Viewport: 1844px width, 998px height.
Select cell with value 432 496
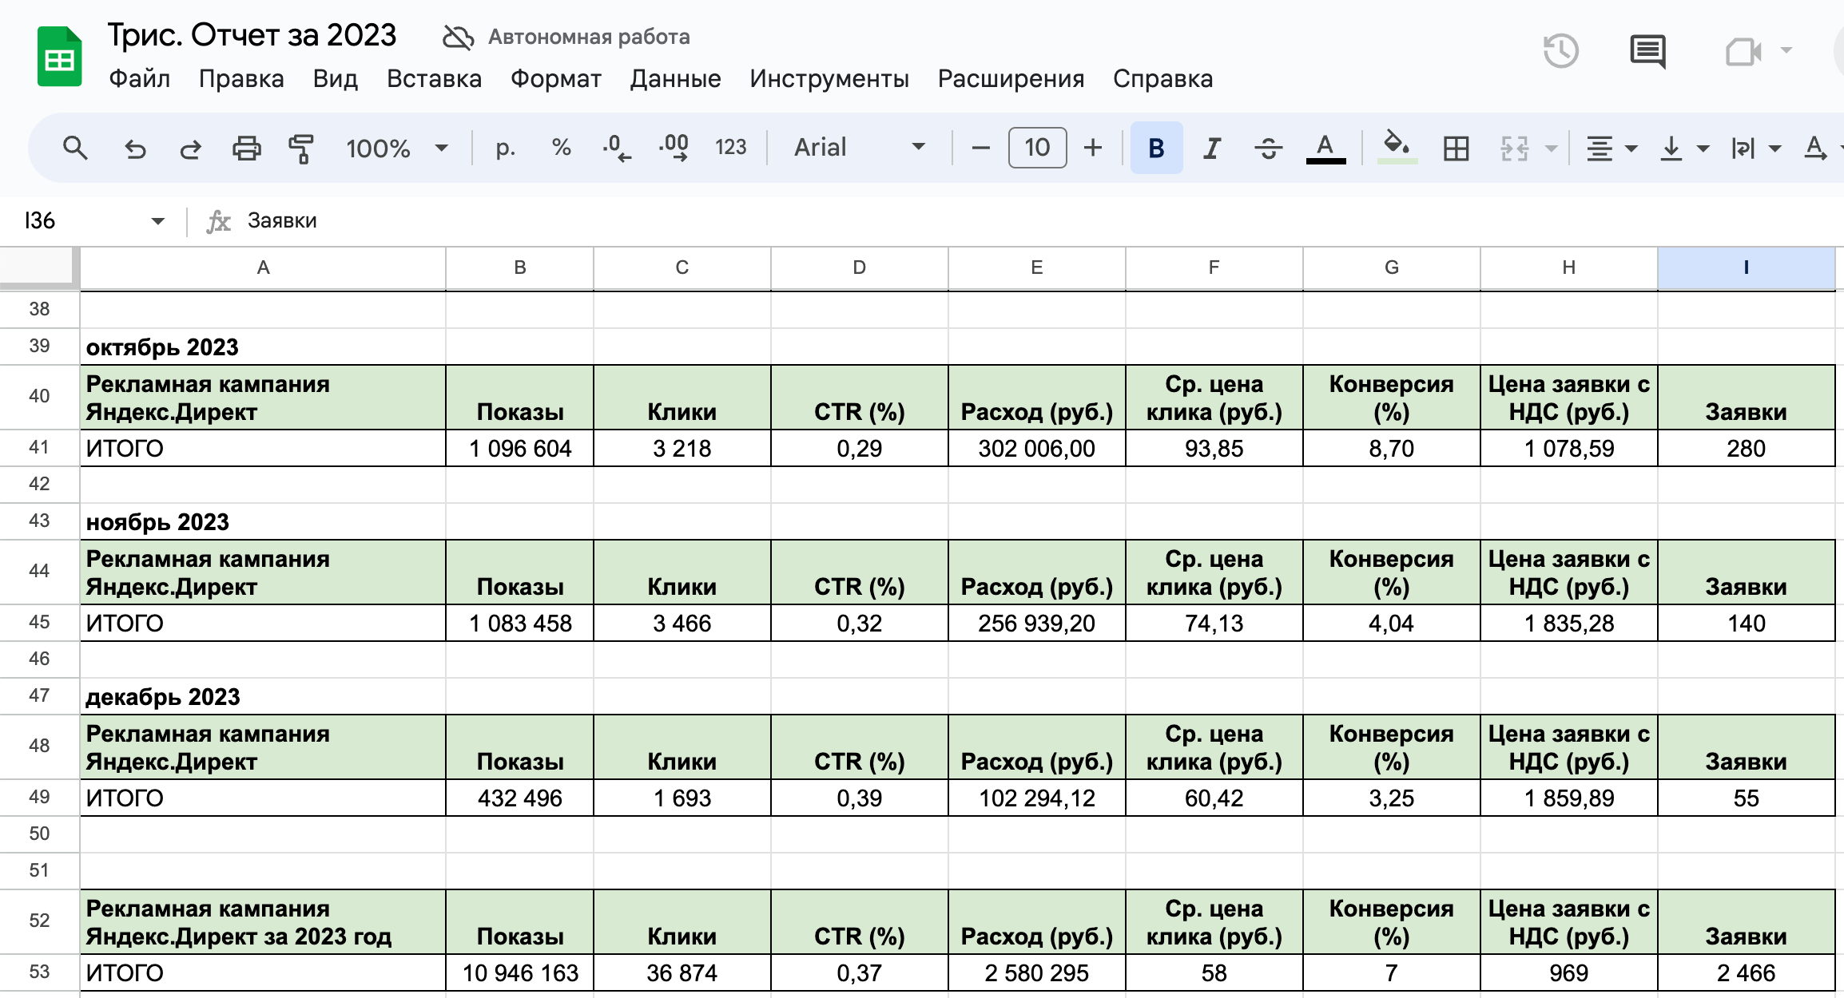tap(519, 798)
